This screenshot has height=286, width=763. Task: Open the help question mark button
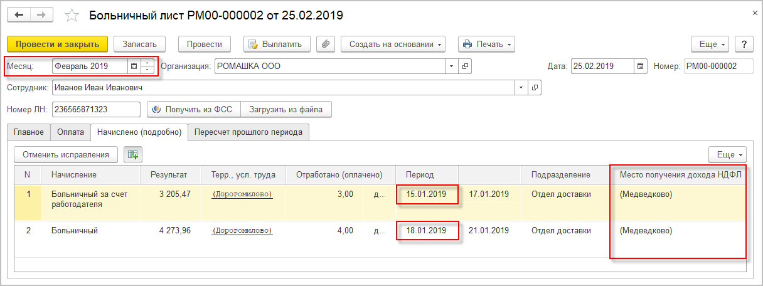point(744,44)
